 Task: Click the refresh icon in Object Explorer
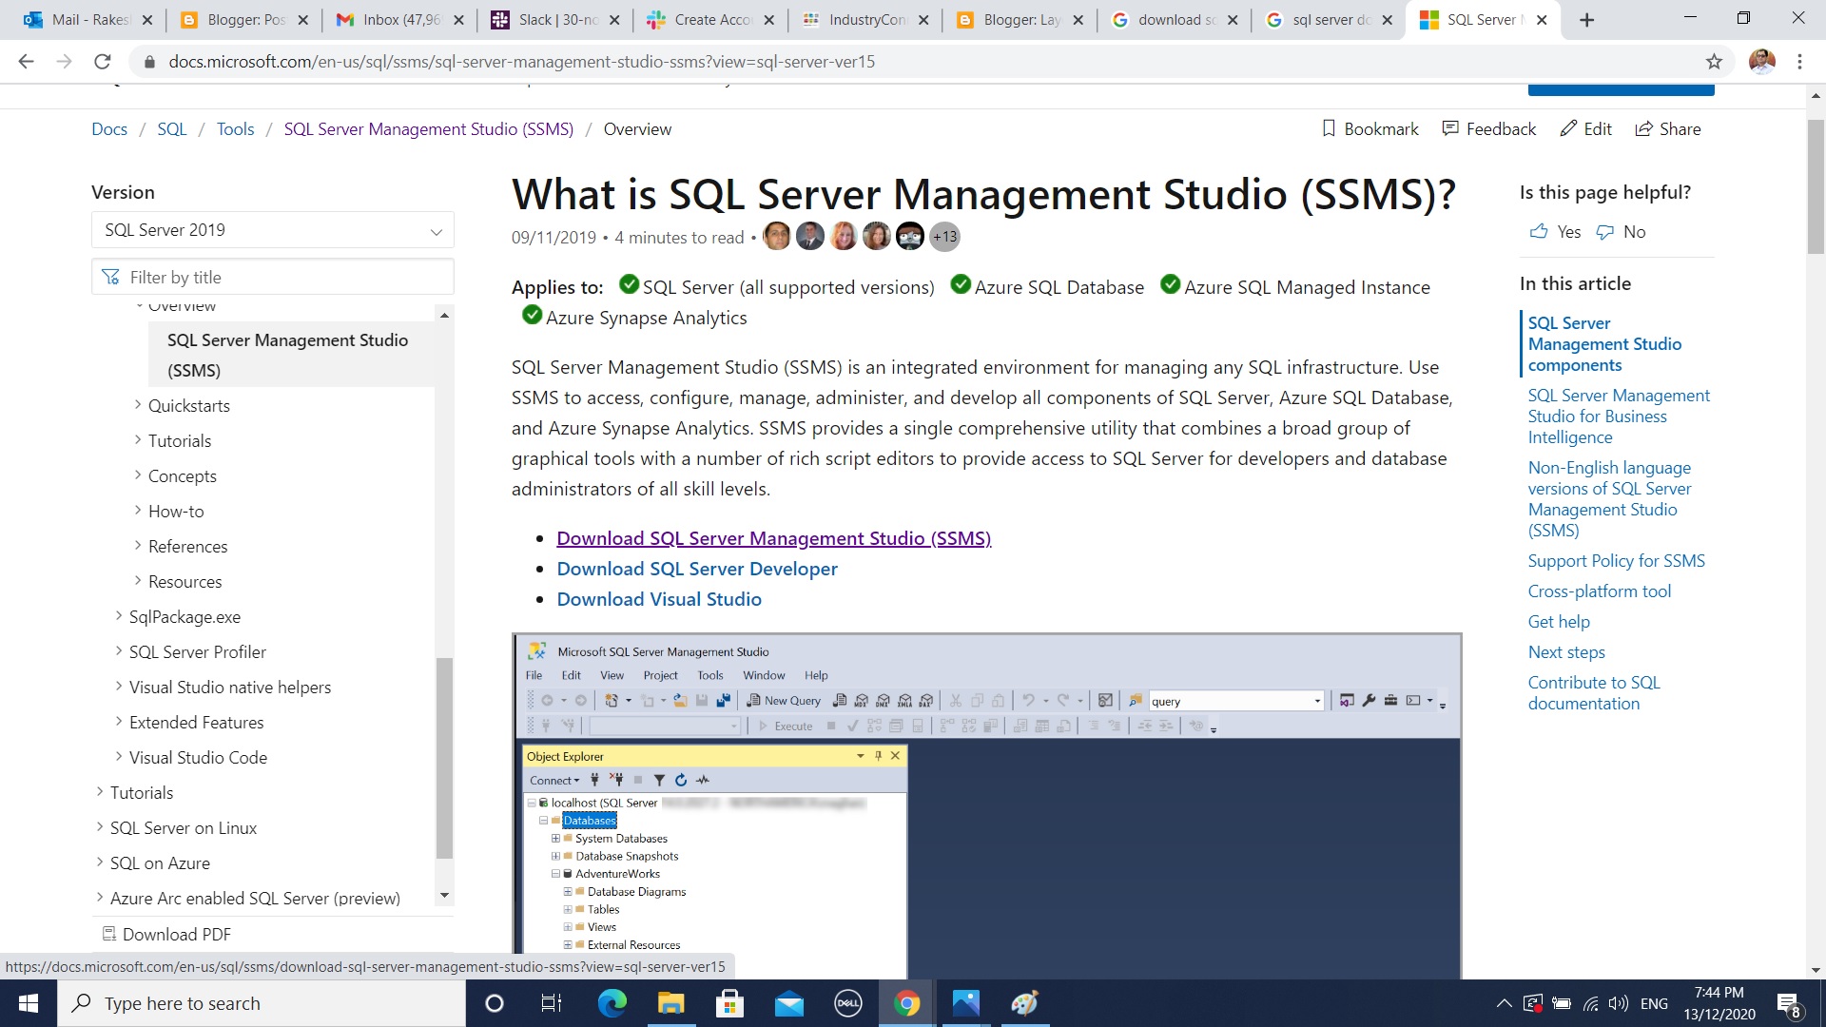coord(681,780)
